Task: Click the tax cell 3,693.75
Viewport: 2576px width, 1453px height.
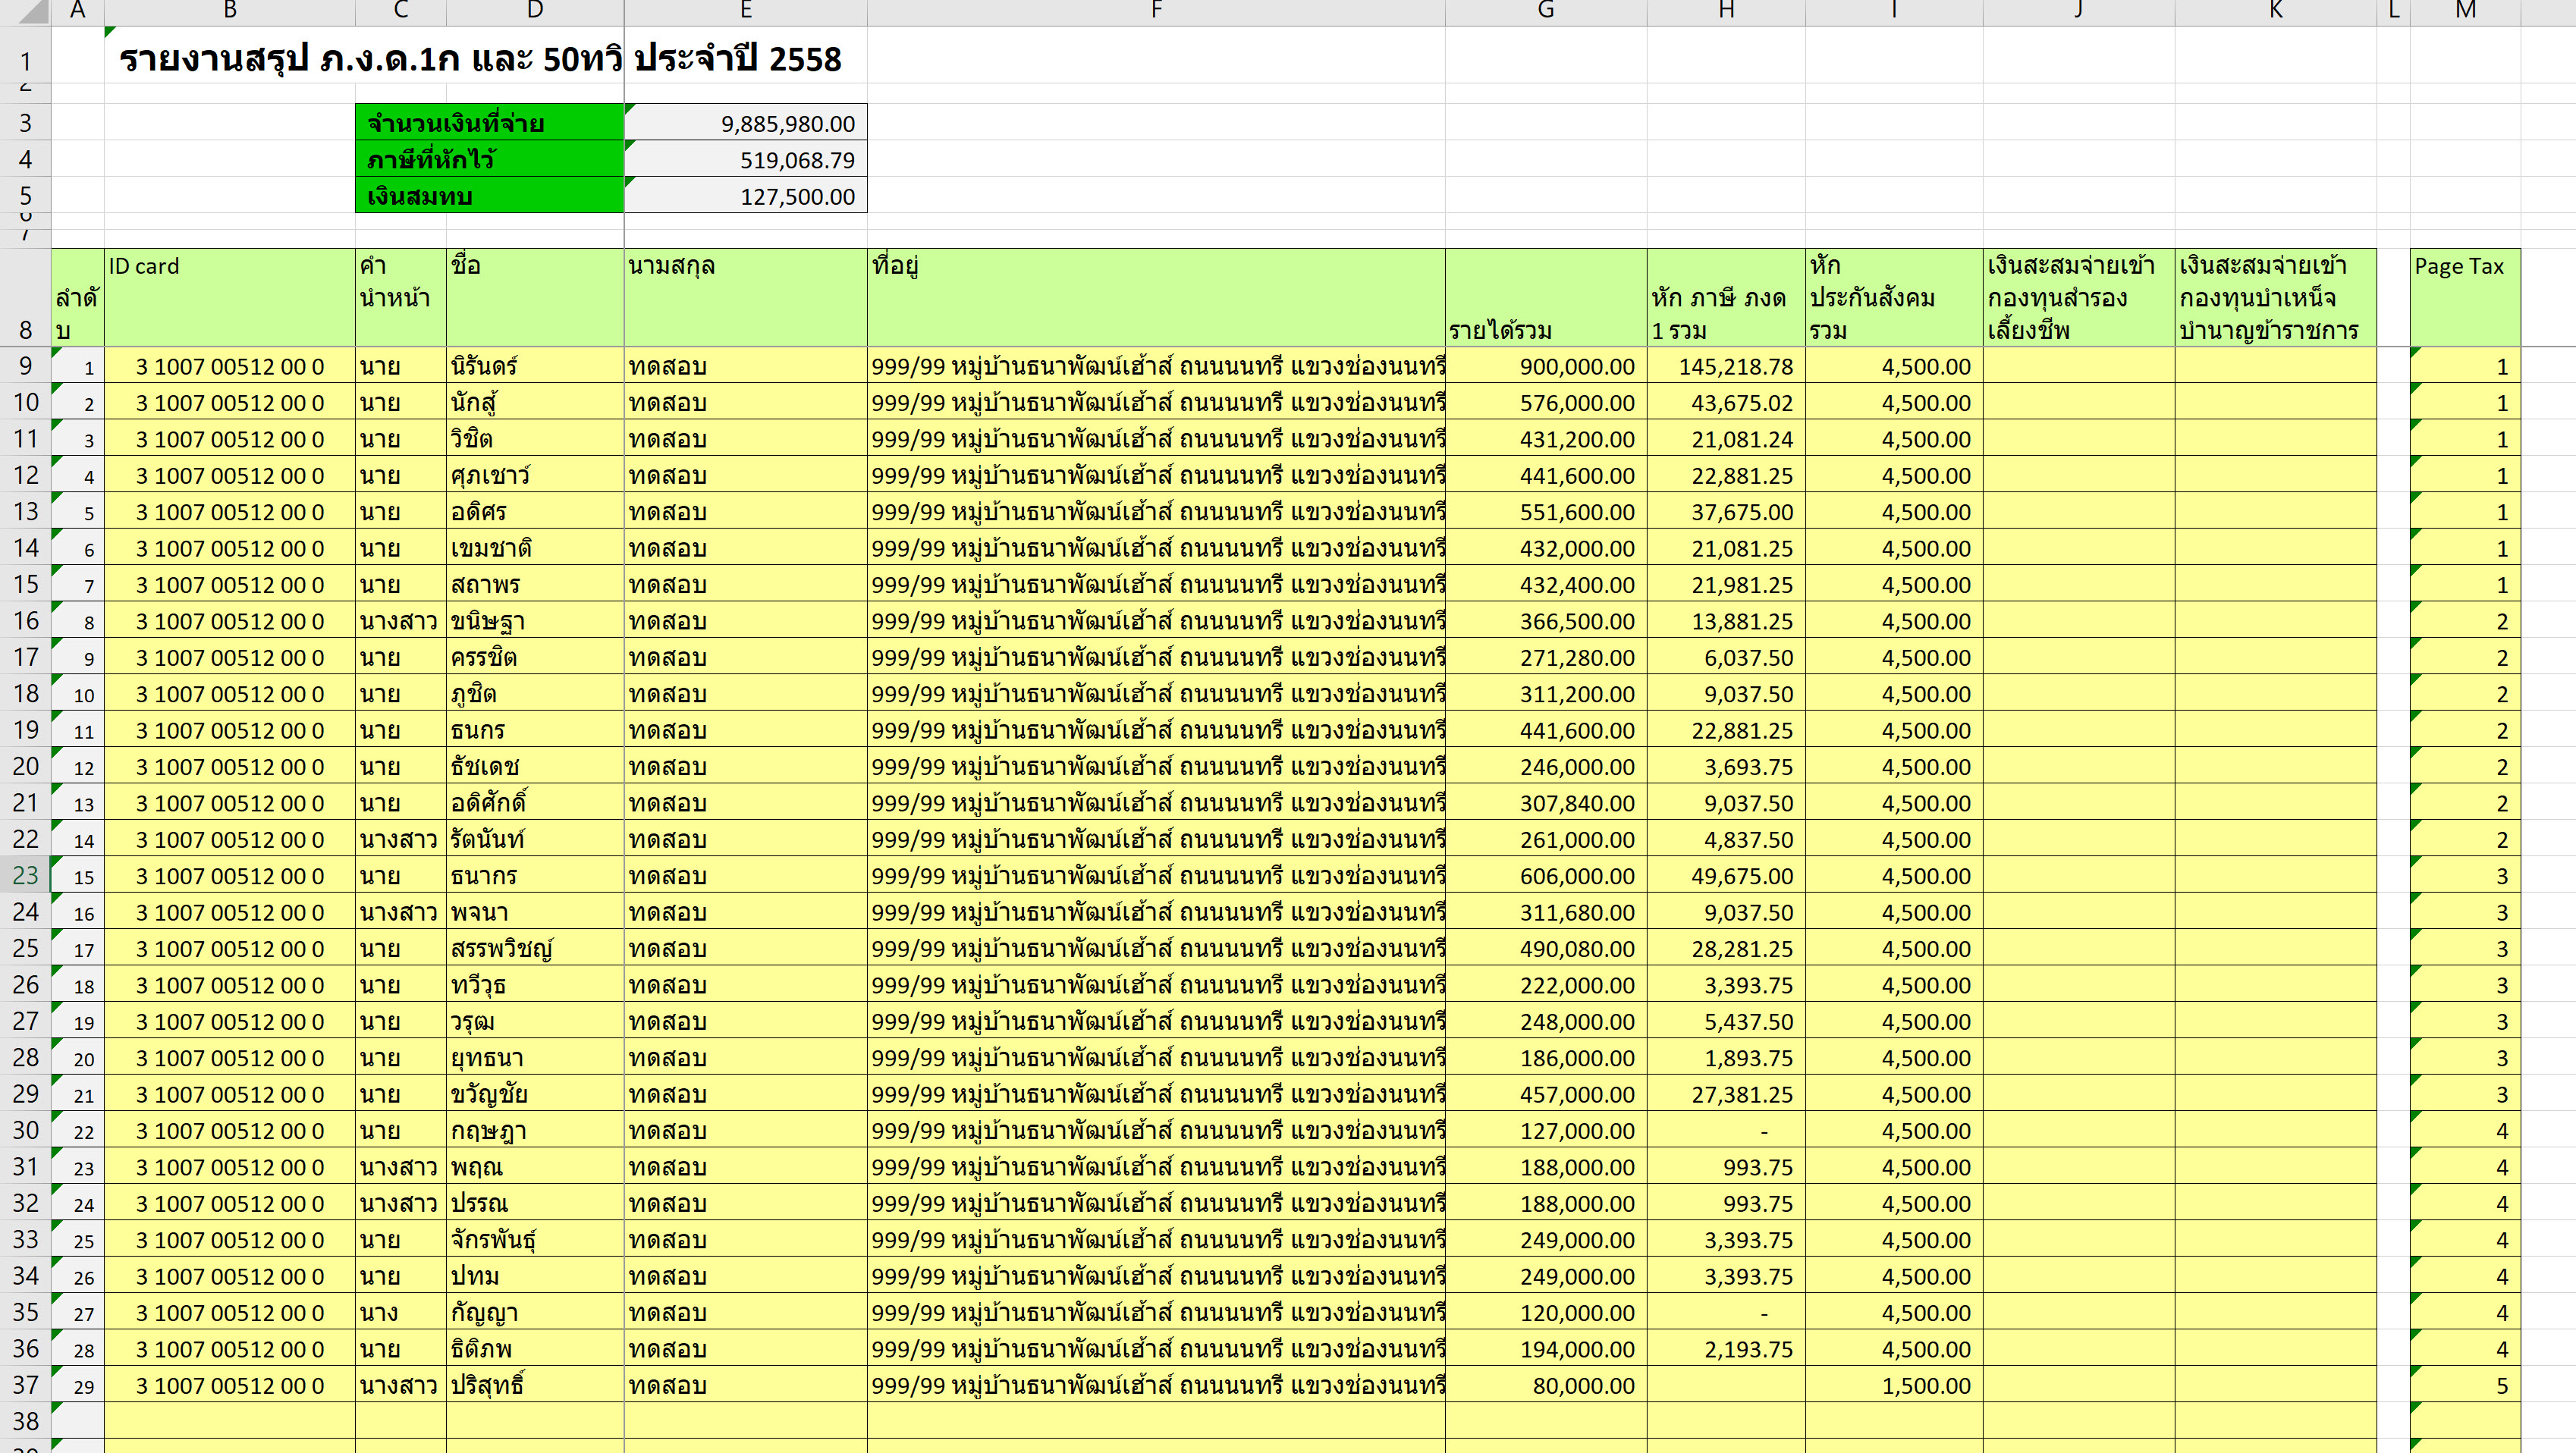Action: pos(1726,766)
